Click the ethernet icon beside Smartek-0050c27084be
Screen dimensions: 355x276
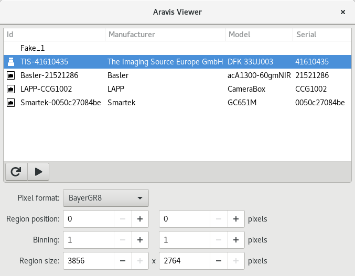click(x=10, y=103)
